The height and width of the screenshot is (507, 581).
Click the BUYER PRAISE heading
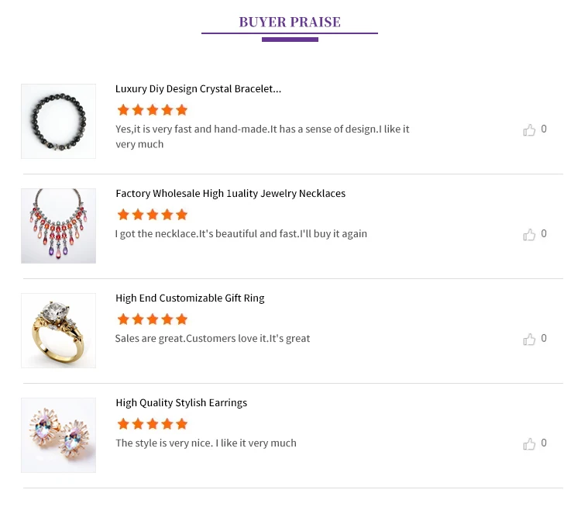coord(290,22)
